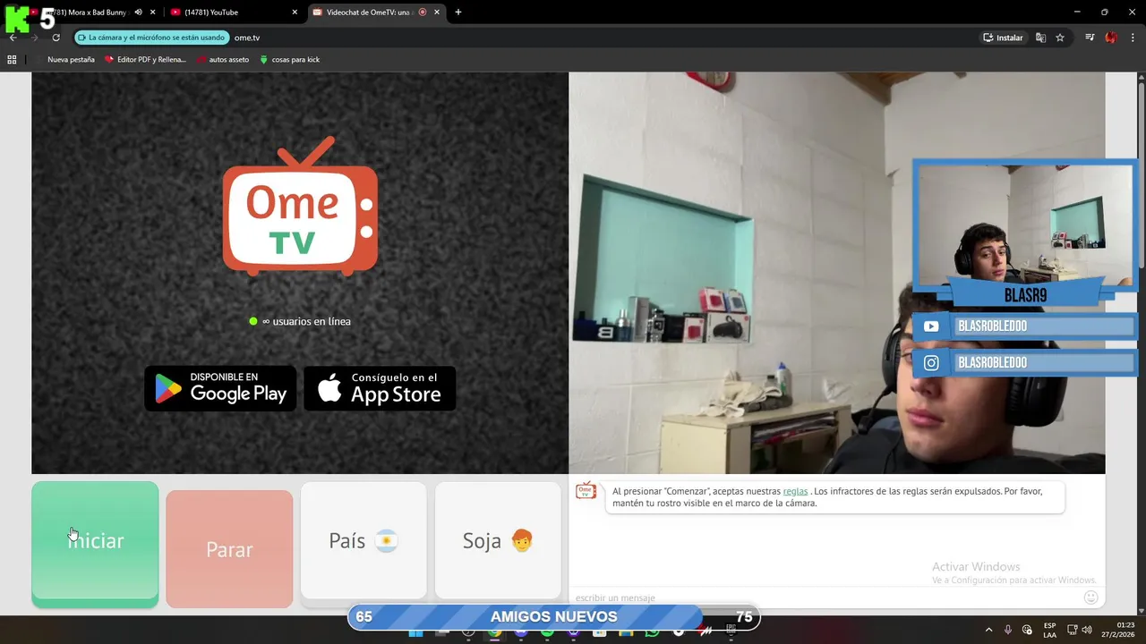Open the App Store download badge
The image size is (1146, 644).
pos(380,388)
